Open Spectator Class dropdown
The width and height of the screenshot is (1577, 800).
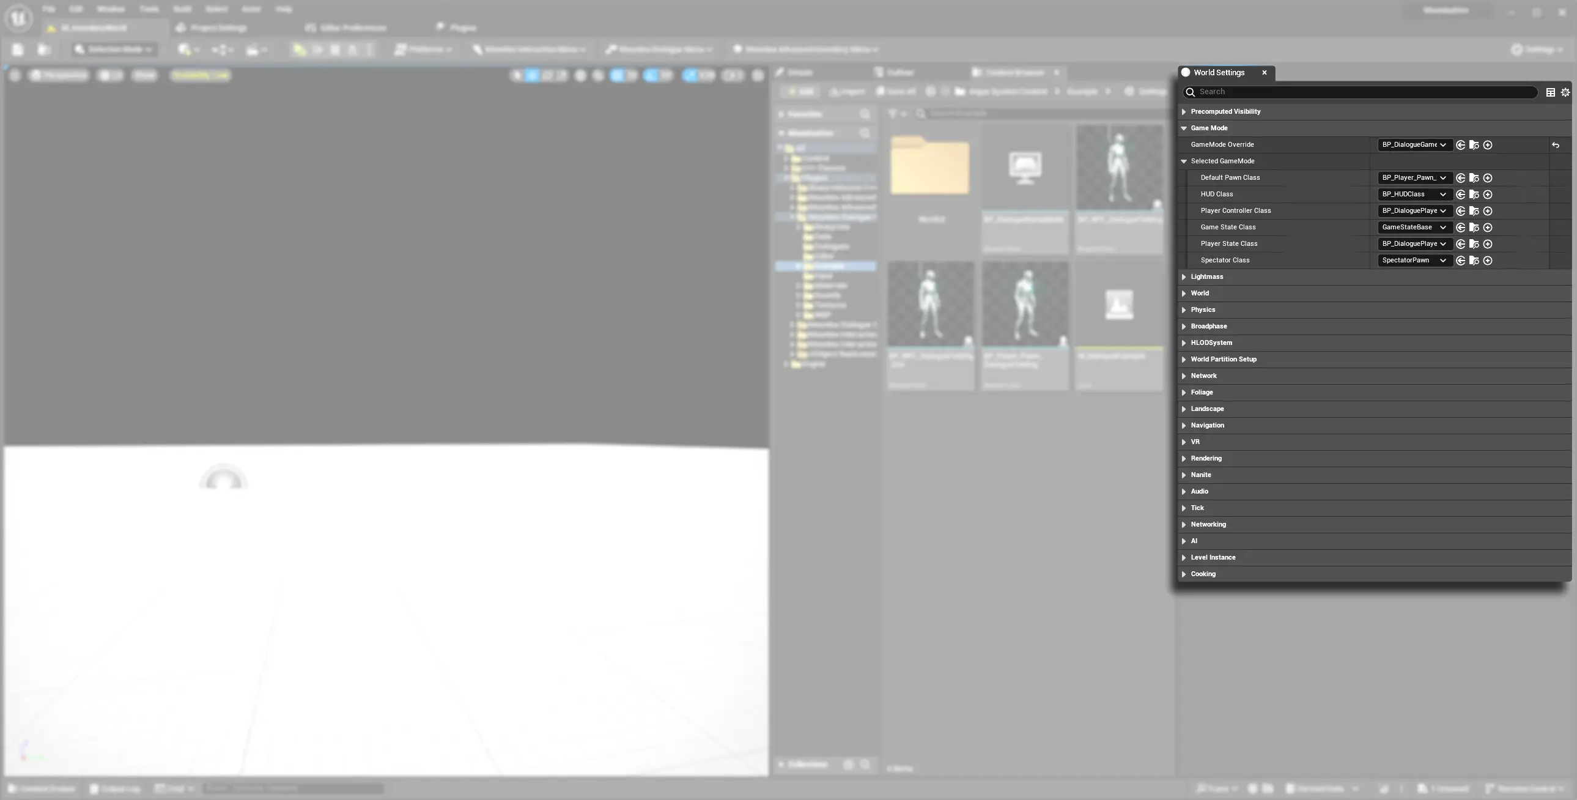tap(1414, 261)
